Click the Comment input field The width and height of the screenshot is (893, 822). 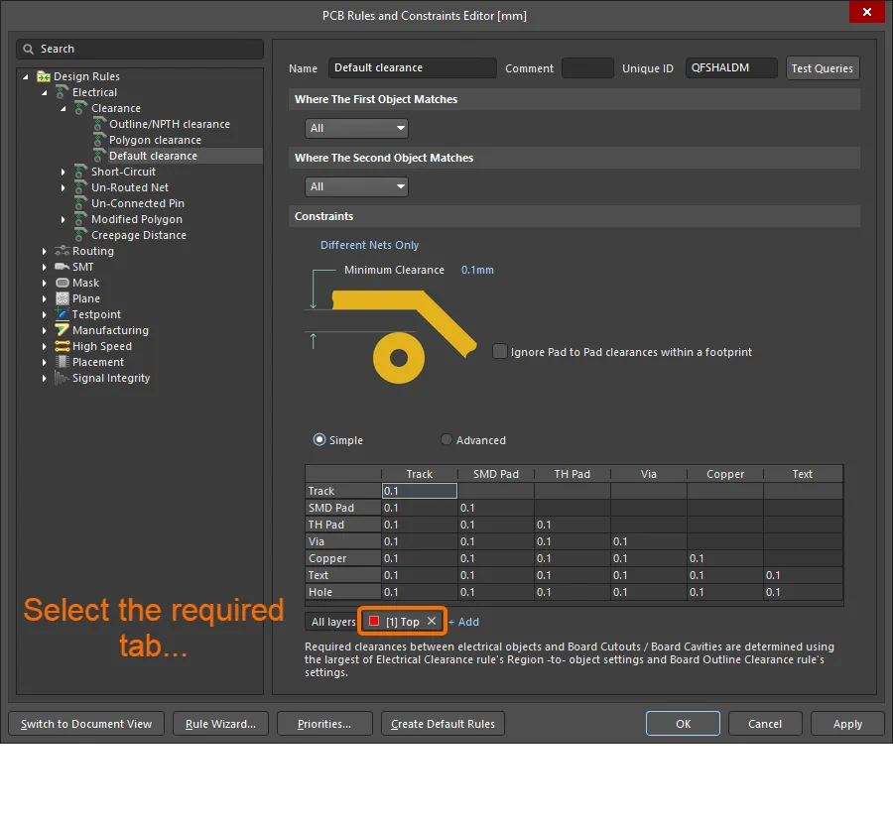click(x=587, y=67)
